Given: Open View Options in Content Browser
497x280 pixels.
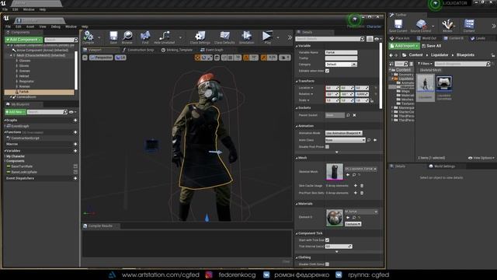Looking at the screenshot, I should pos(481,158).
